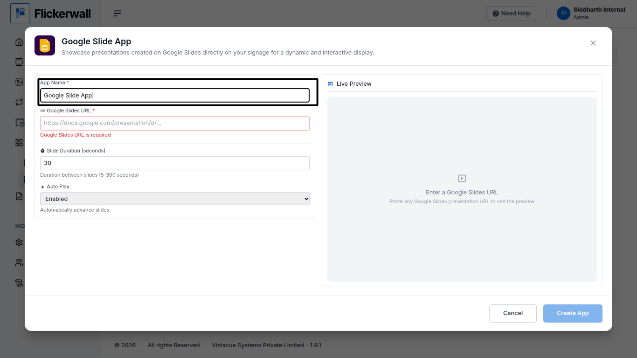Toggle the hamburger menu in top bar

118,14
